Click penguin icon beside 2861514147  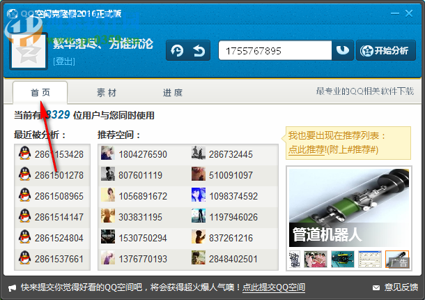[24, 216]
